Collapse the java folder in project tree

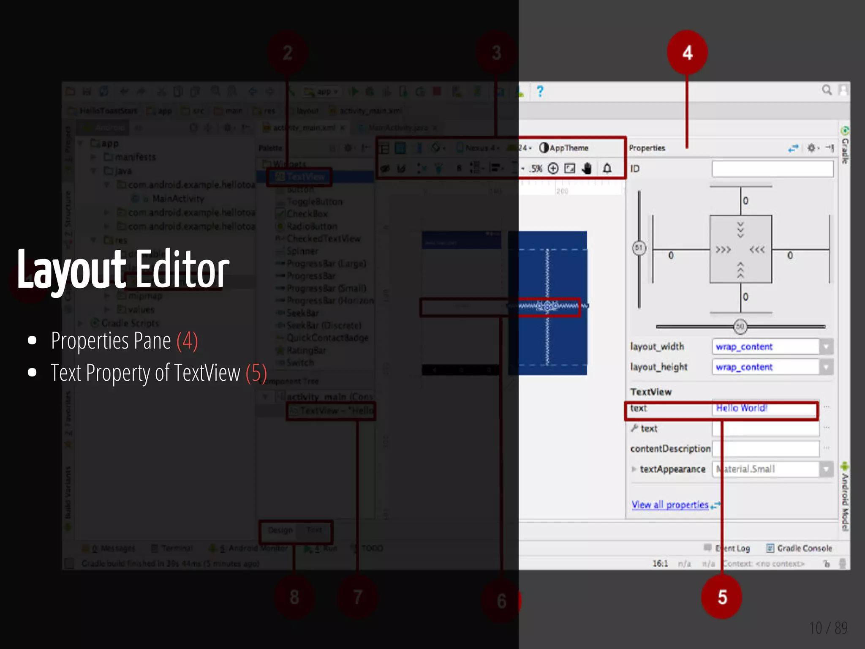click(x=93, y=171)
